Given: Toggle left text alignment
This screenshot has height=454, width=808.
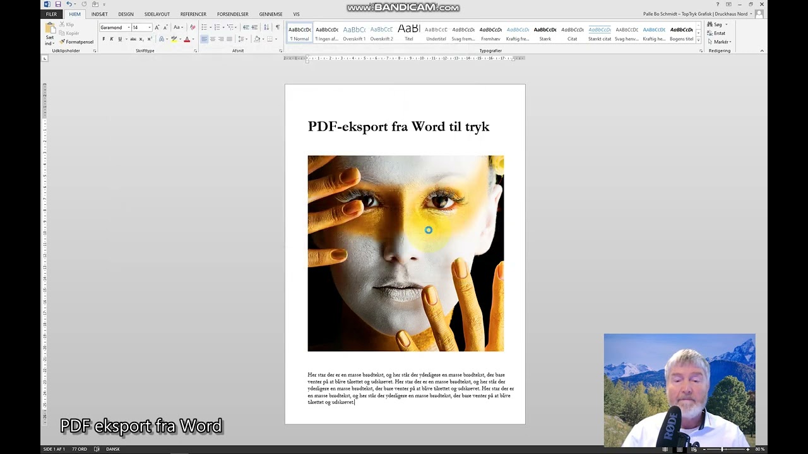Looking at the screenshot, I should point(205,39).
